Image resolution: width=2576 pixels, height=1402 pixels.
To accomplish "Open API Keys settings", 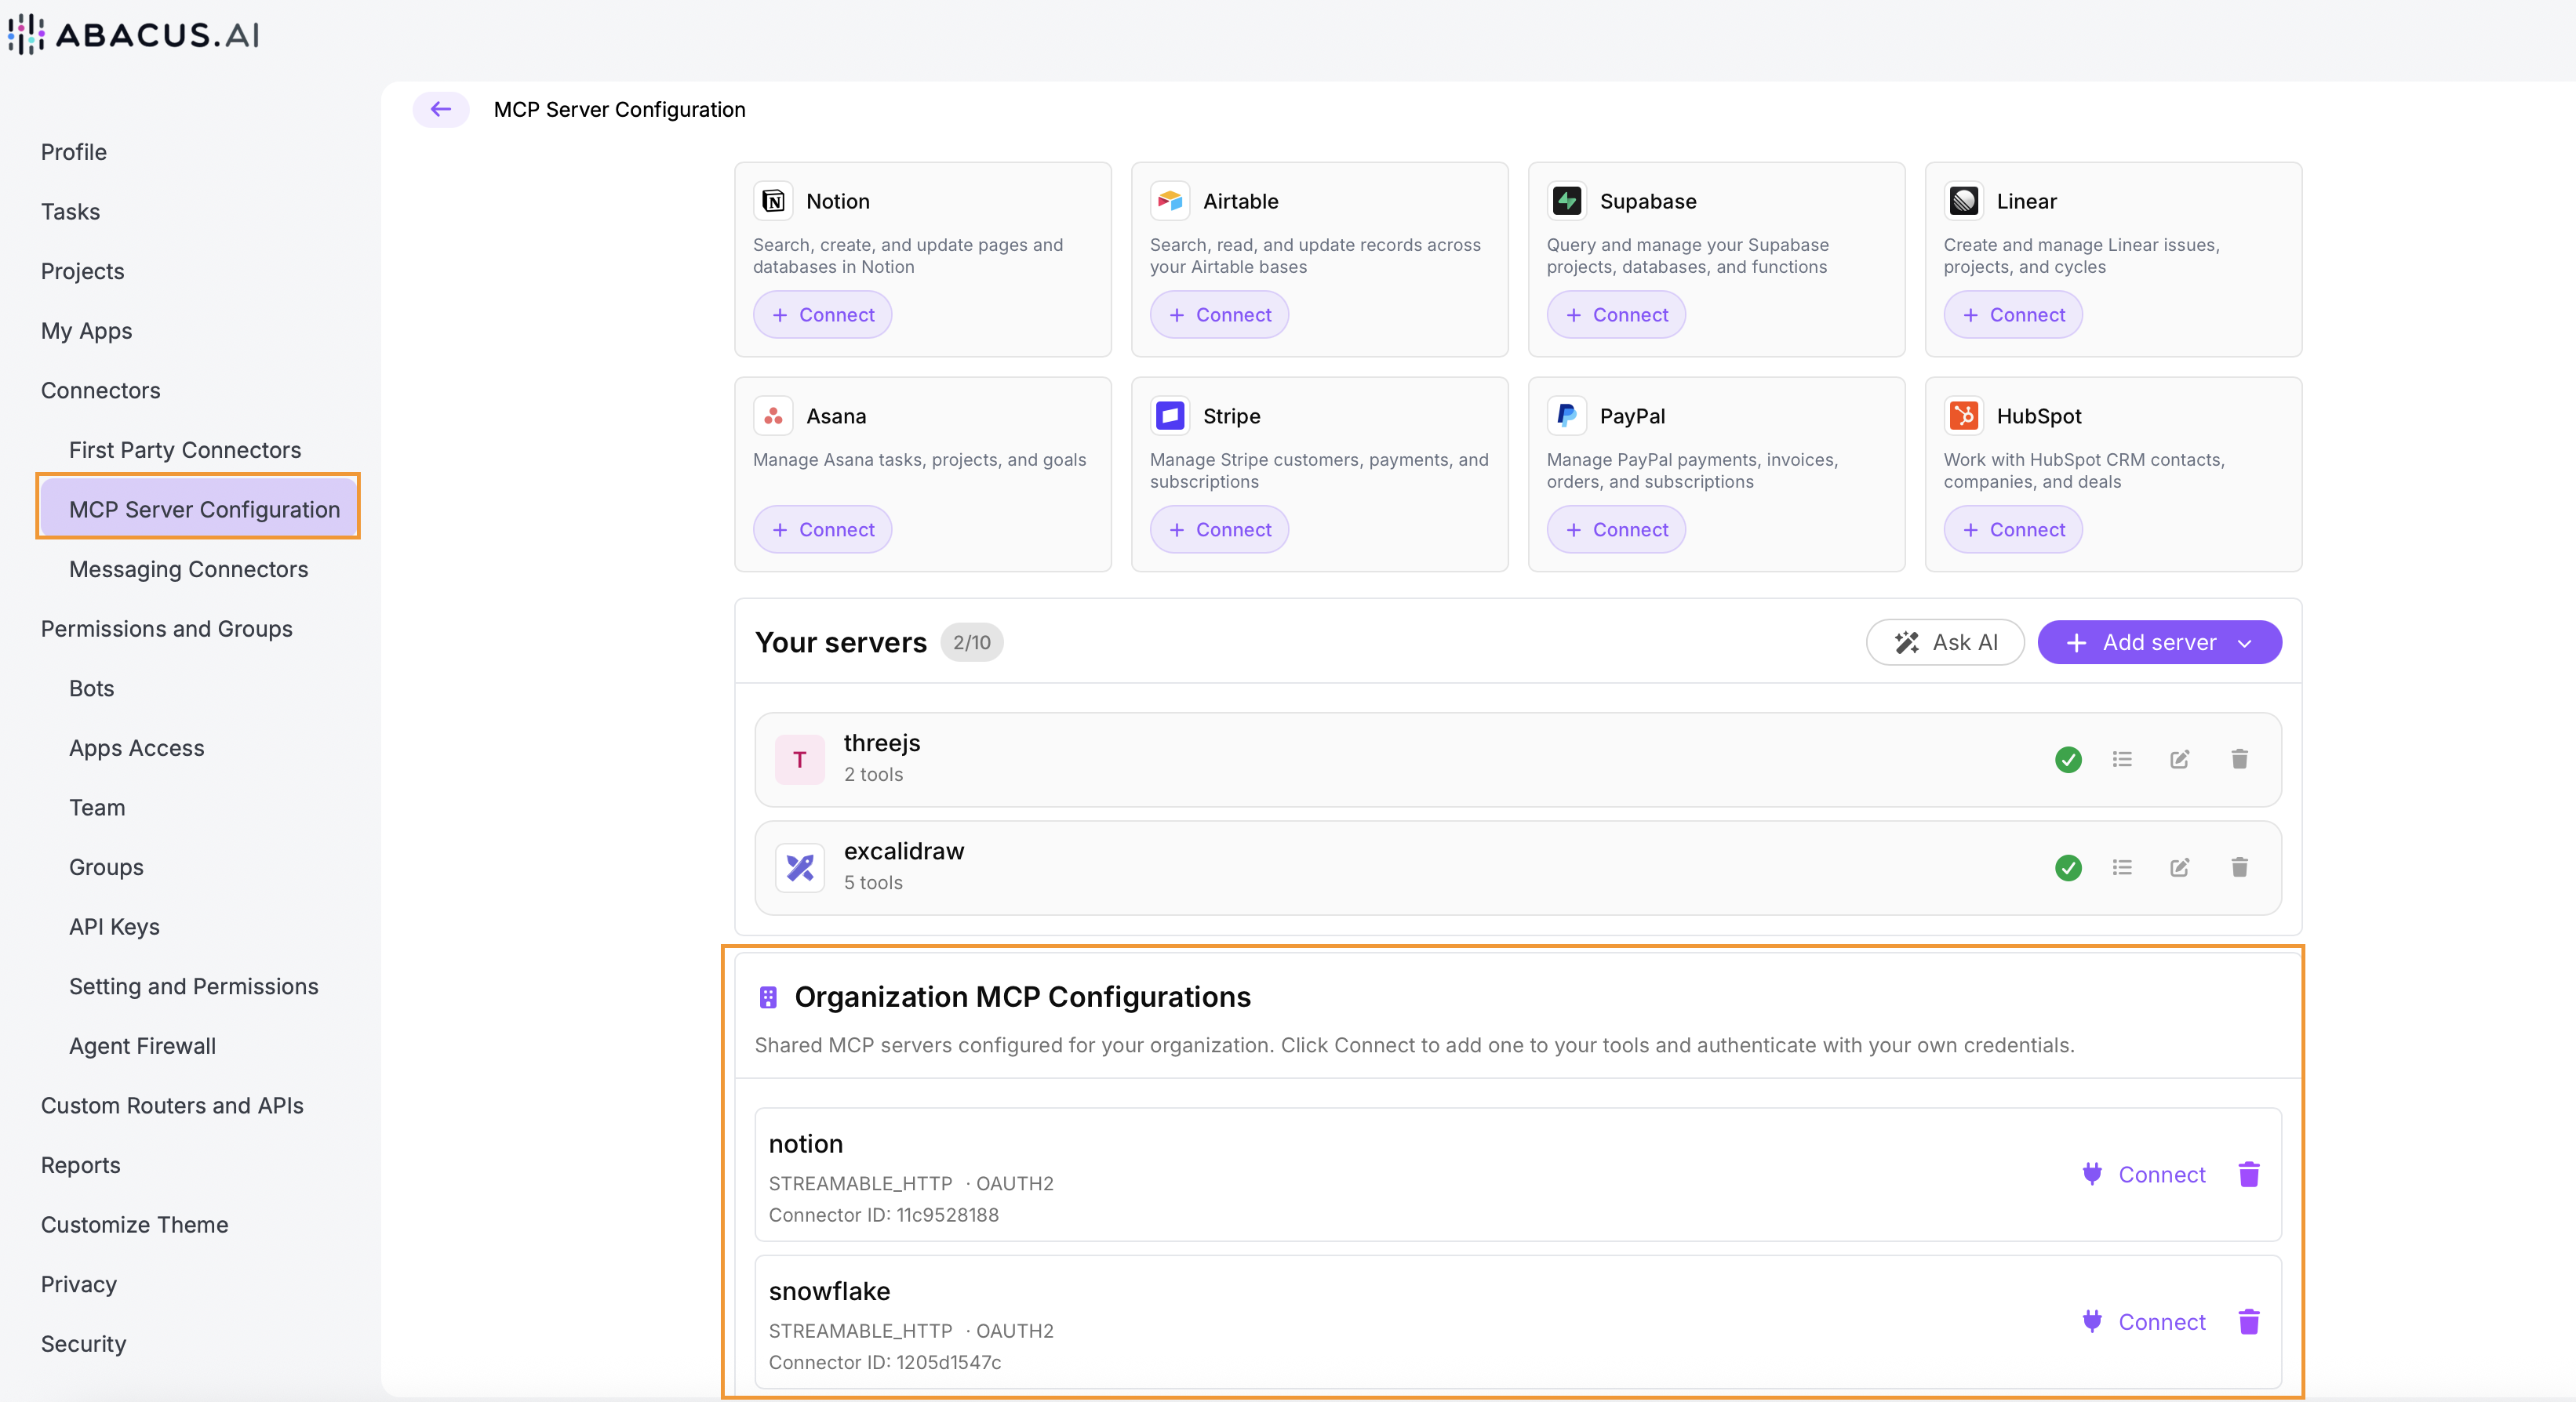I will (x=115, y=928).
